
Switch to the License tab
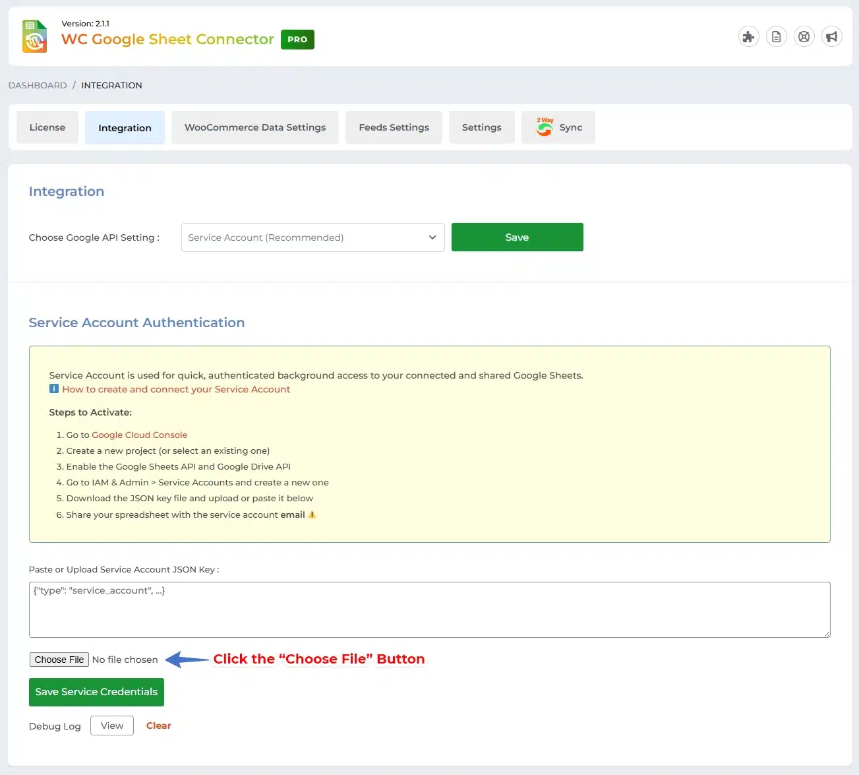[47, 127]
